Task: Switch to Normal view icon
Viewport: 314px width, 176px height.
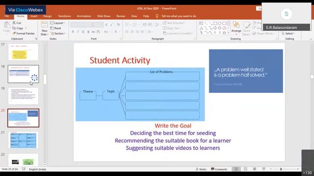Action: [x=236, y=169]
